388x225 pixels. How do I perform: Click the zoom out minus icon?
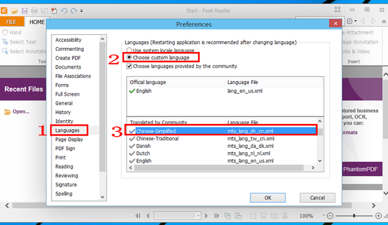pos(330,216)
